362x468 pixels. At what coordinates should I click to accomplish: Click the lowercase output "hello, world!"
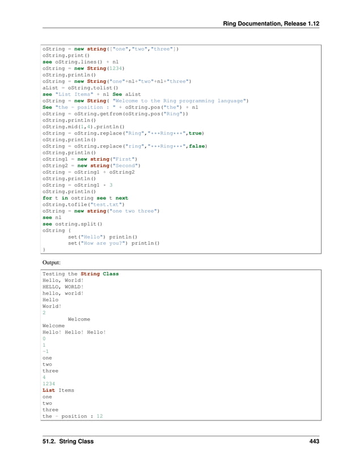[63, 293]
